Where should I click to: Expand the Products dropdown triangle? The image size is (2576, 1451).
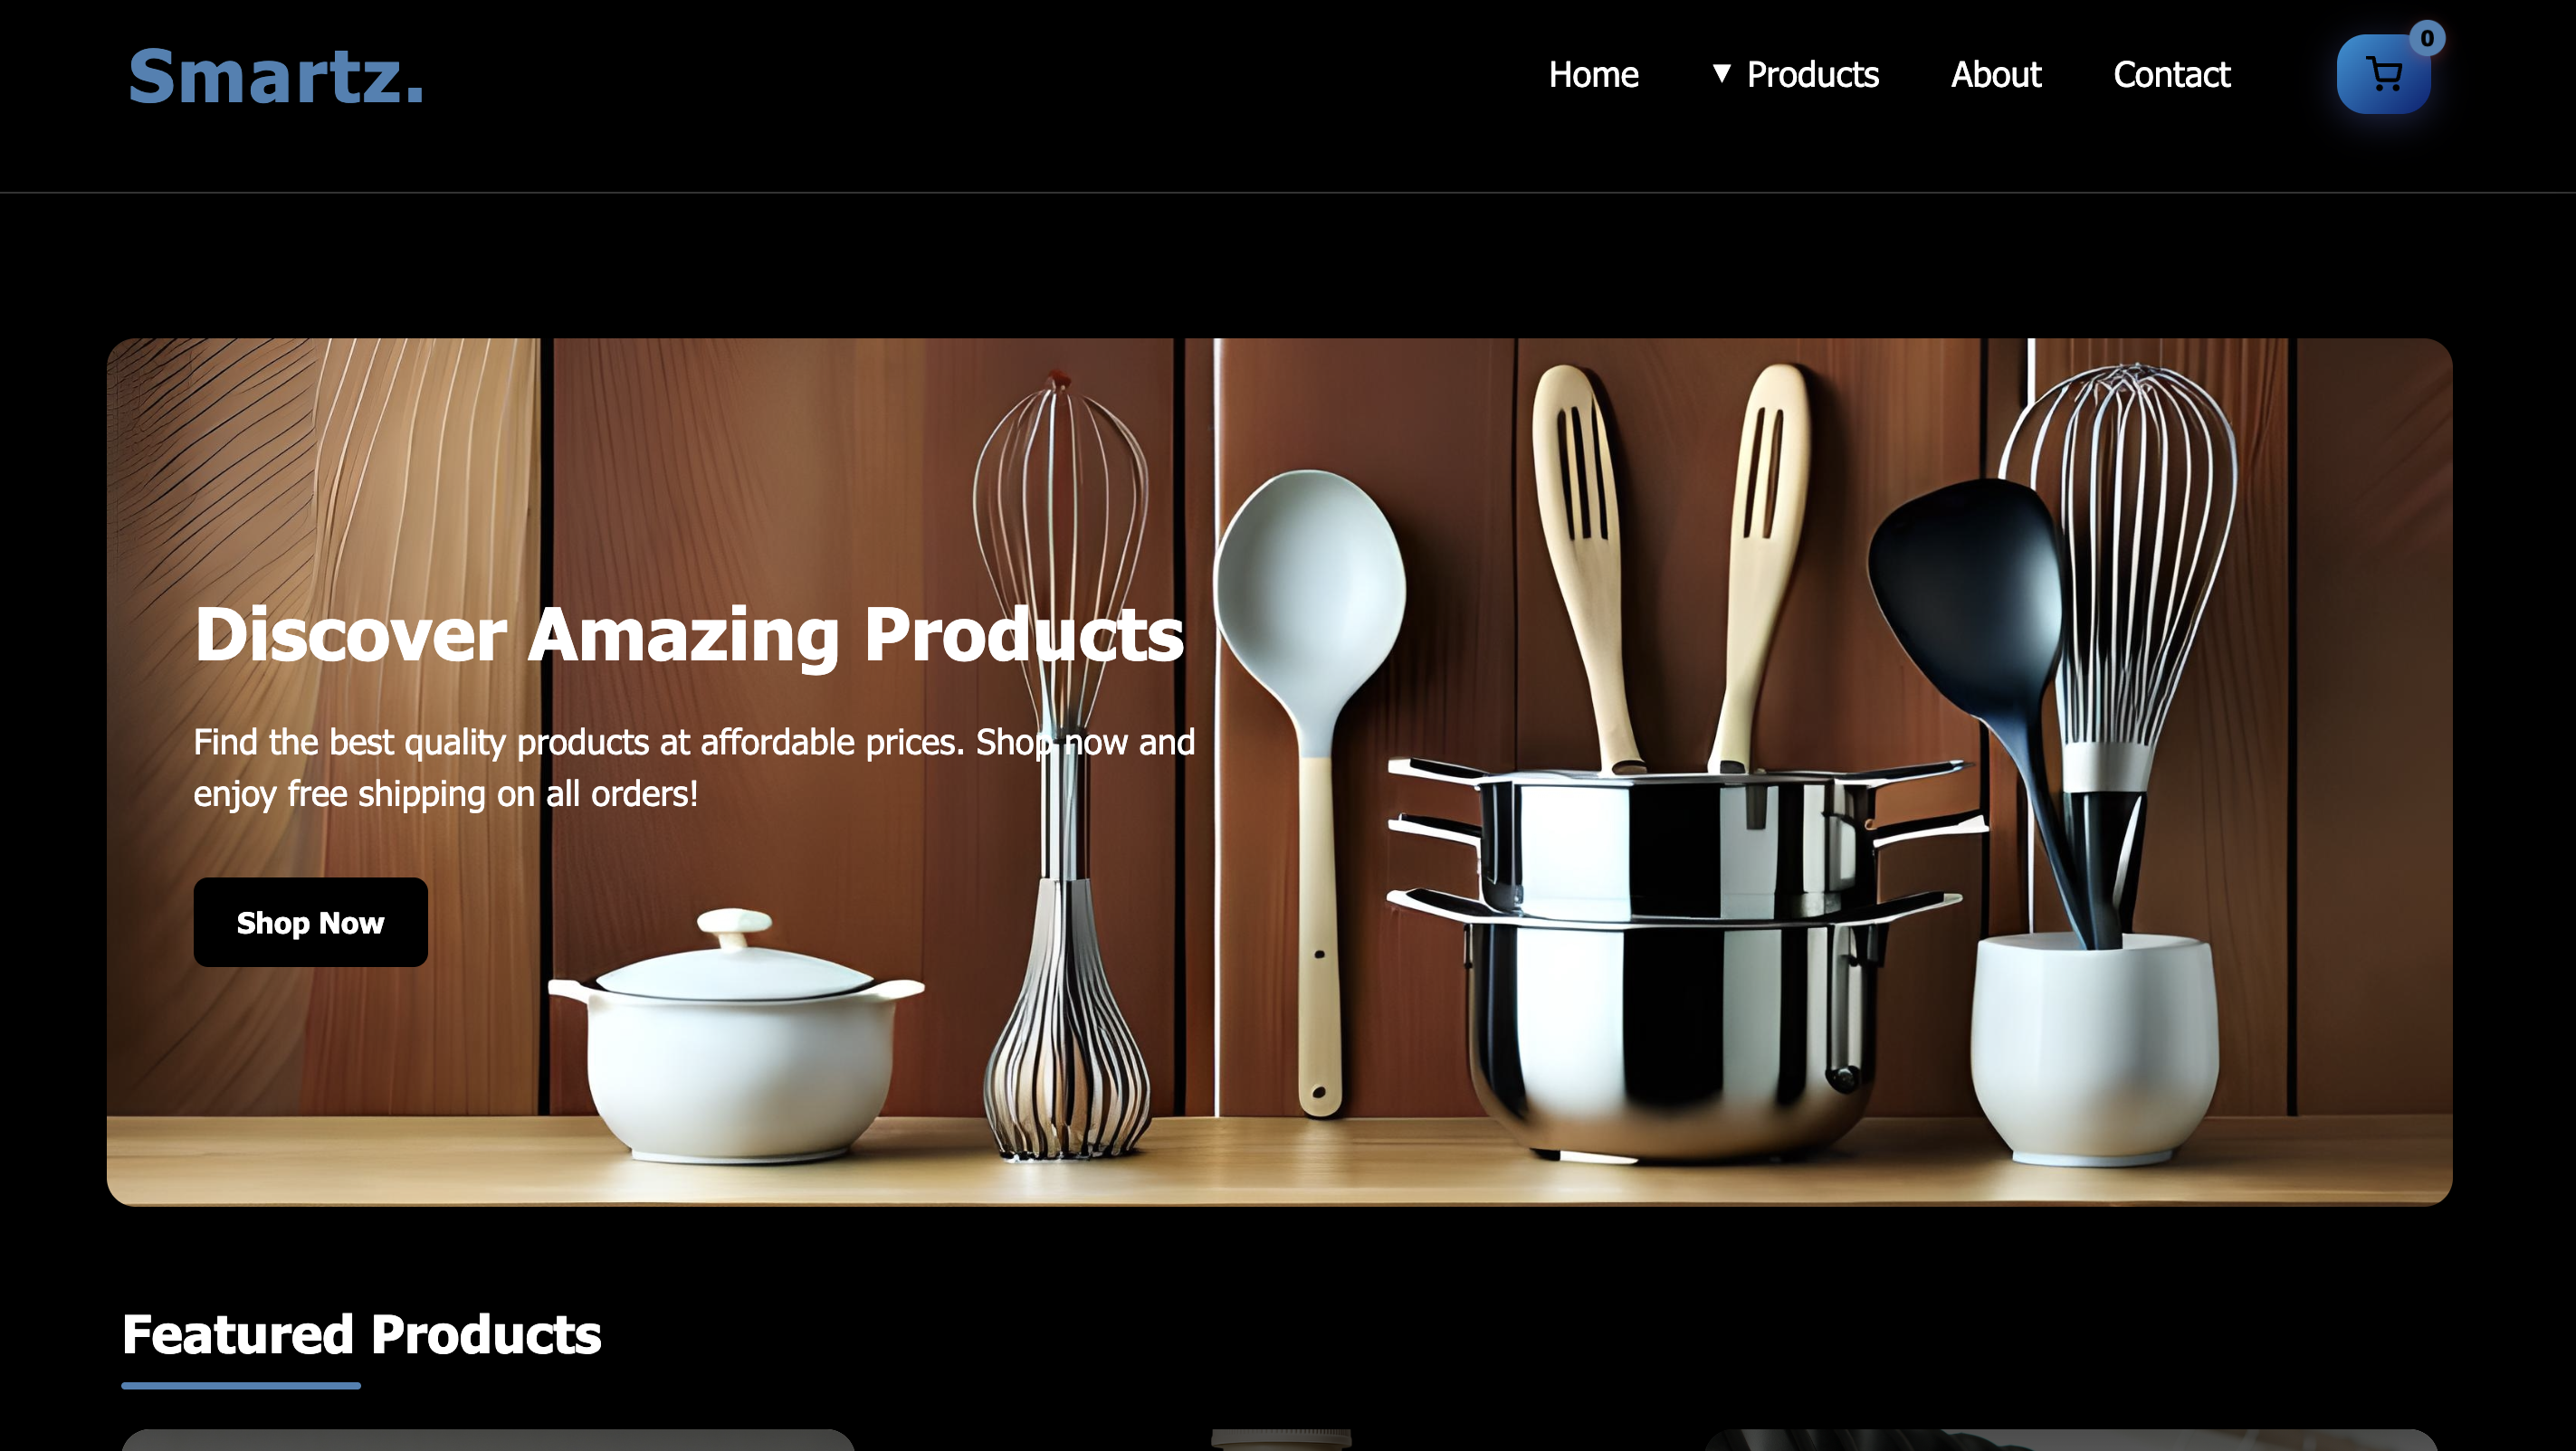(x=1721, y=73)
